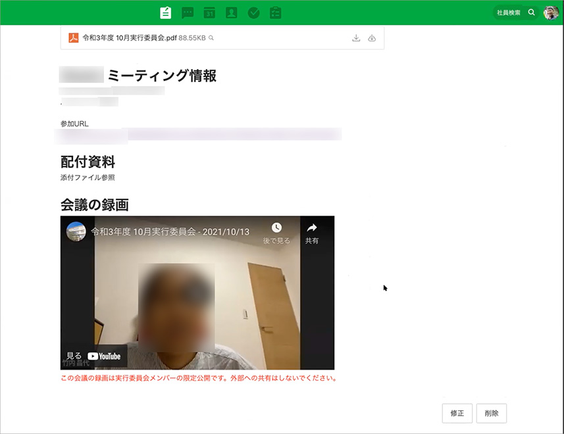Viewport: 564px width, 434px height.
Task: Open video on YouTube via 見る button
Action: point(94,356)
